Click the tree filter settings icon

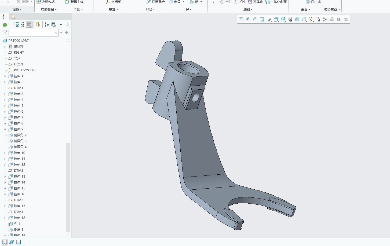click(x=47, y=24)
